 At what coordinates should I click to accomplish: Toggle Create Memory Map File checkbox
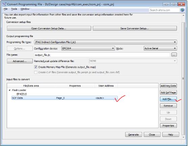tap(36, 67)
